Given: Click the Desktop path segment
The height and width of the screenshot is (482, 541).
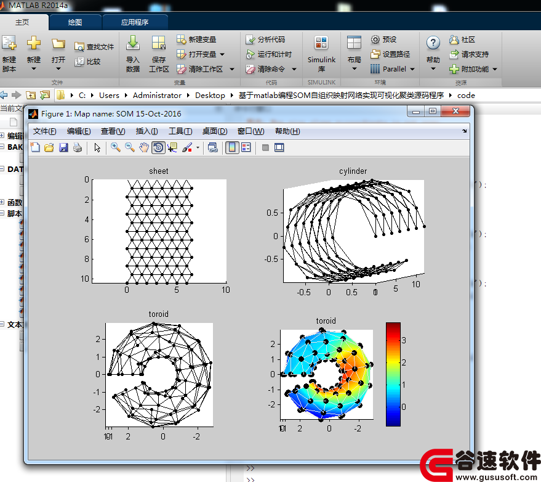Looking at the screenshot, I should 210,96.
